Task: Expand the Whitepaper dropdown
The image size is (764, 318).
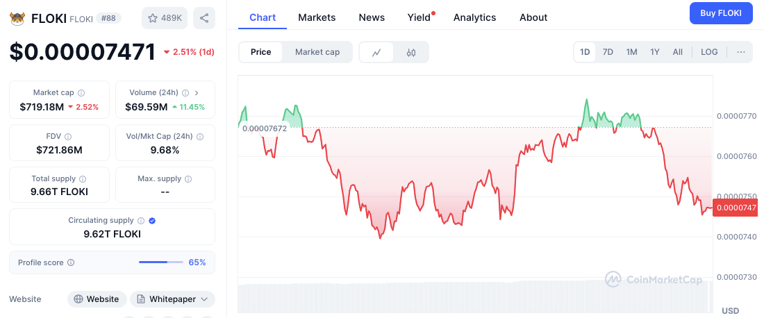Action: click(x=204, y=299)
